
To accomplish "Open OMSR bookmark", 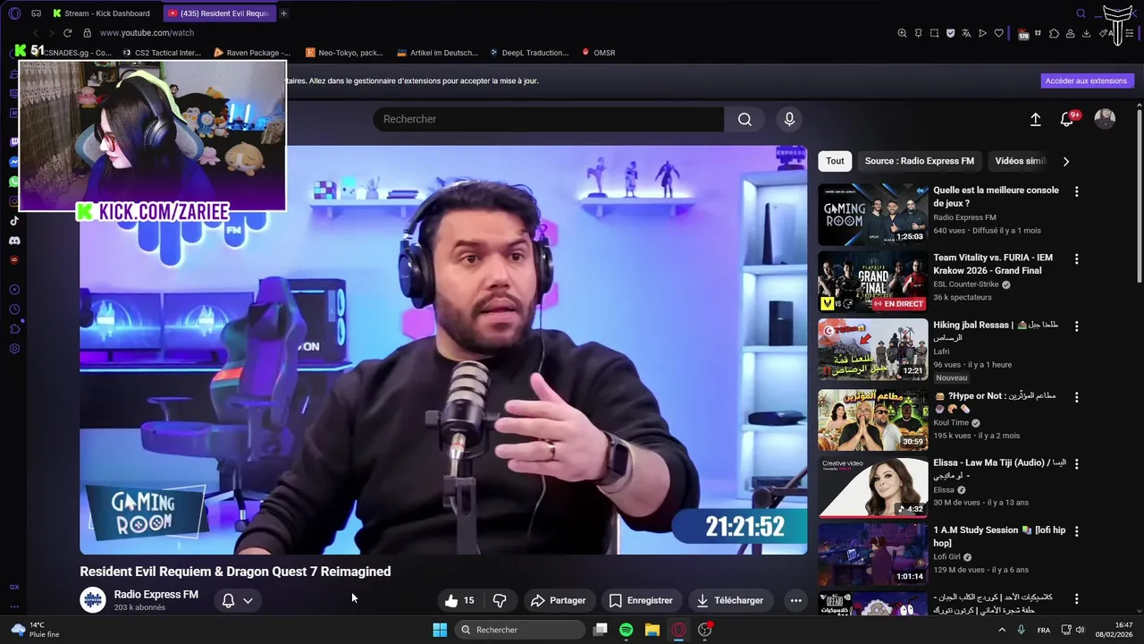I will pyautogui.click(x=598, y=53).
